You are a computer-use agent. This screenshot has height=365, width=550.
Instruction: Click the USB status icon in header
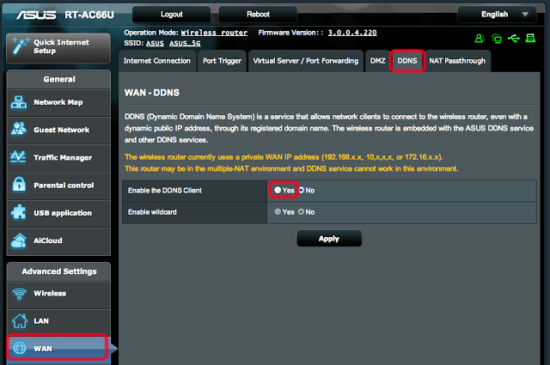[513, 39]
